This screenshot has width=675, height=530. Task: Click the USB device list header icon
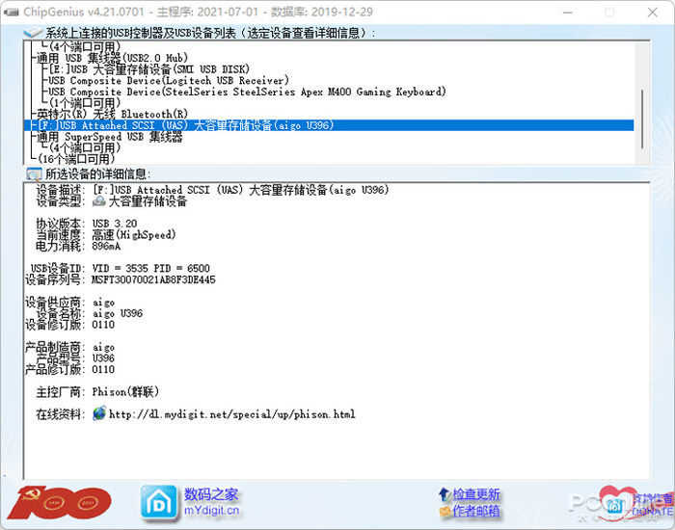33,33
